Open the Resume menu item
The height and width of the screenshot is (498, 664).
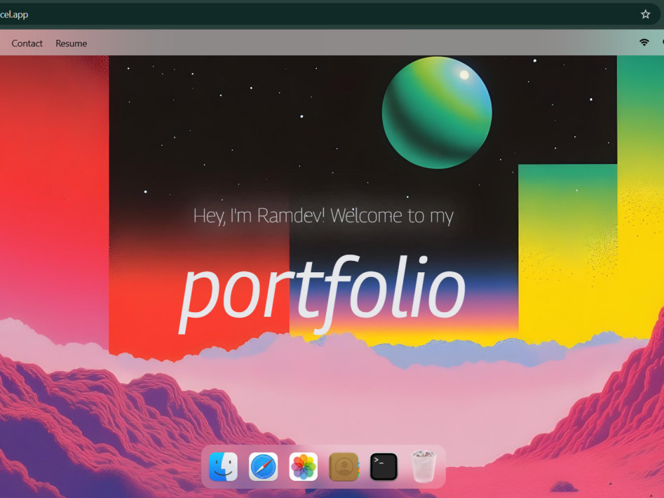click(x=71, y=43)
